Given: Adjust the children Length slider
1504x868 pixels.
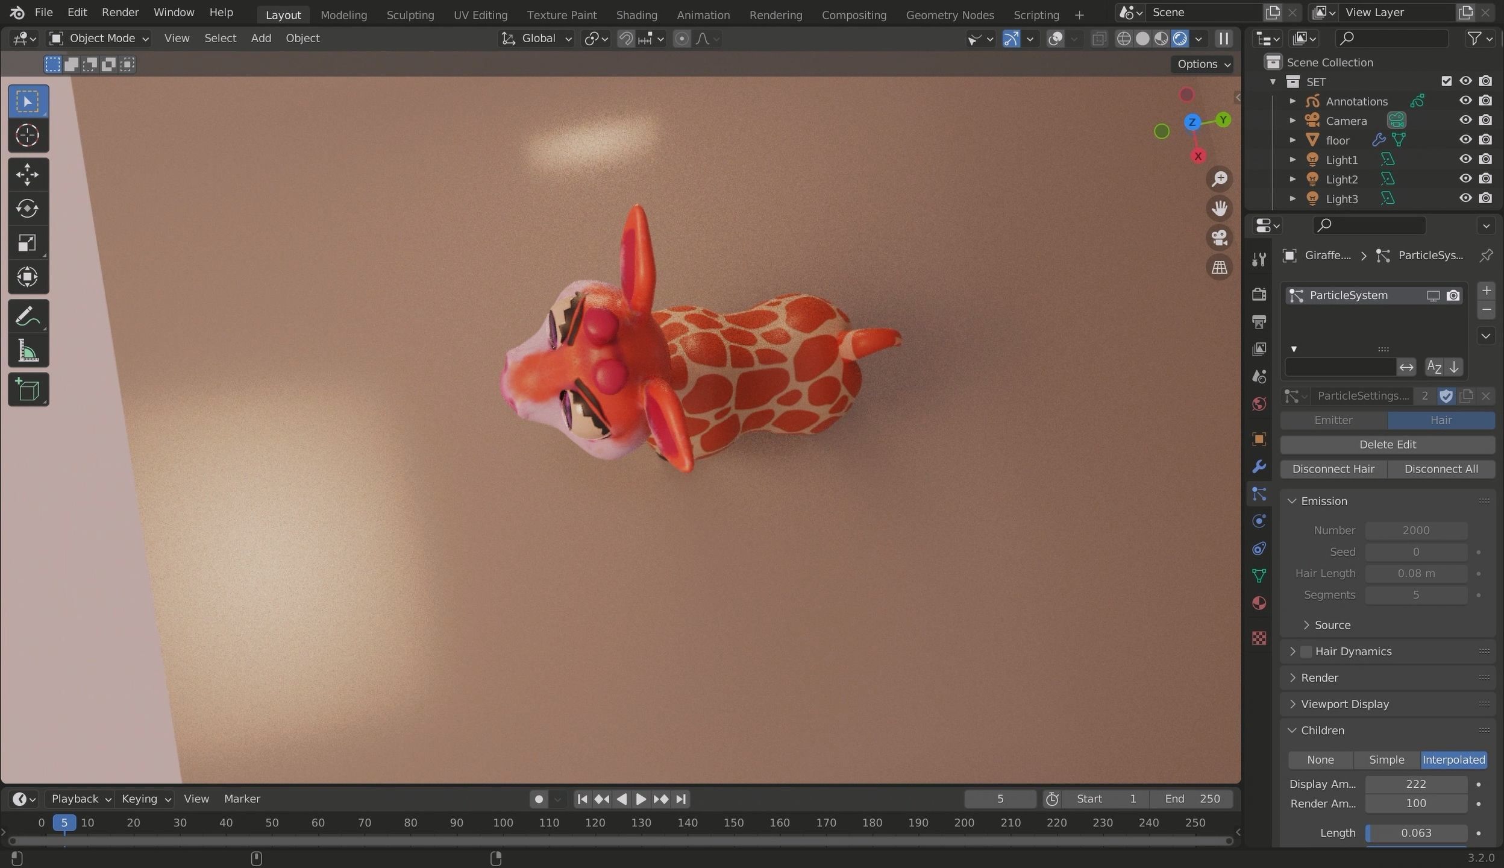Looking at the screenshot, I should pos(1416,833).
